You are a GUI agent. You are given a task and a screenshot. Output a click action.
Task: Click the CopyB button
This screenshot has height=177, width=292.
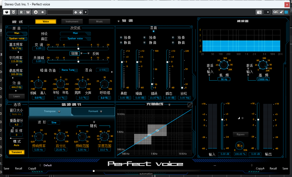(x=32, y=168)
